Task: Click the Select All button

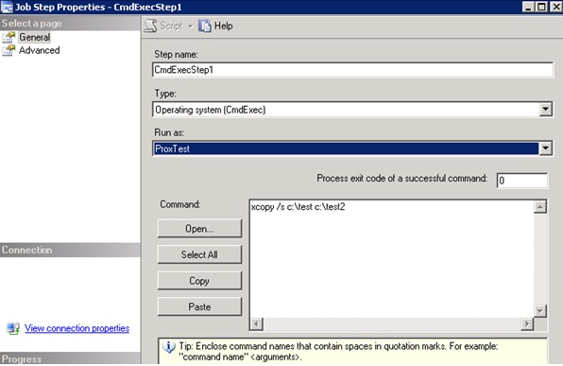Action: coord(199,254)
